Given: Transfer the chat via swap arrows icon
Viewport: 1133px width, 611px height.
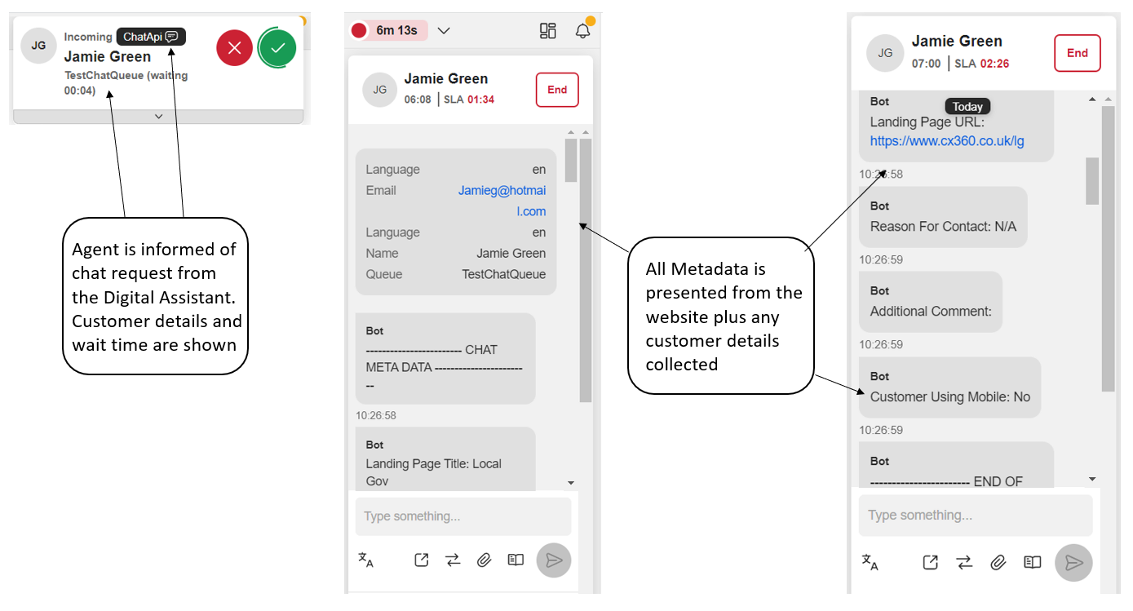Looking at the screenshot, I should (453, 560).
